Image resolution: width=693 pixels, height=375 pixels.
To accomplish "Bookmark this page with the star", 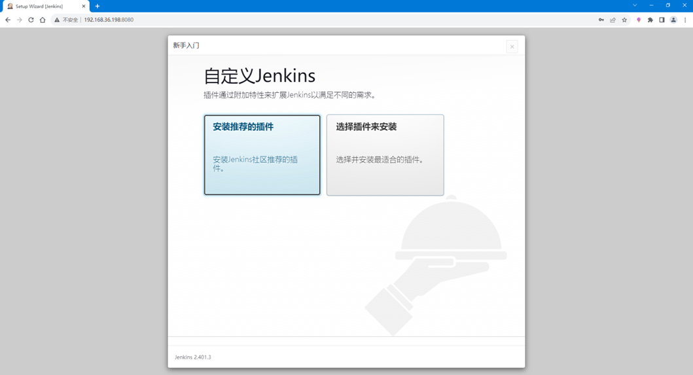I will click(x=624, y=20).
